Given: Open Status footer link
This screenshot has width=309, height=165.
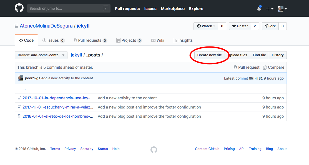Looking at the screenshot, I should [103, 149].
